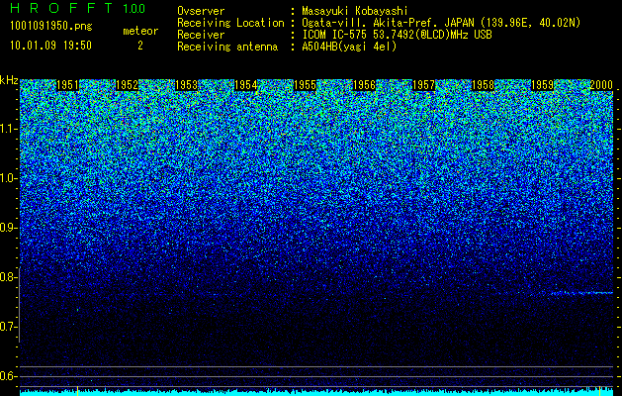Click the 1957 time marker label
Screen dimensions: 622x396
click(423, 85)
